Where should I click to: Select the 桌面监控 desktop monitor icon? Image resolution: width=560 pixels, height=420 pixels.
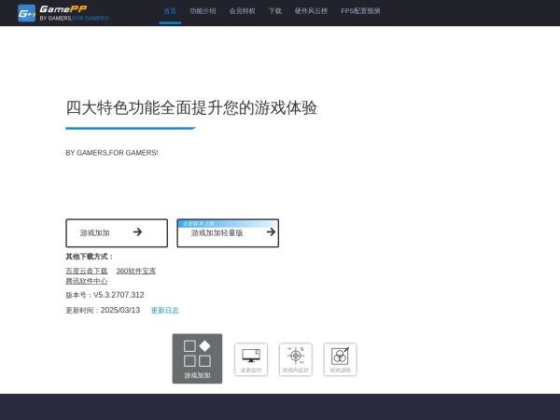(x=250, y=358)
